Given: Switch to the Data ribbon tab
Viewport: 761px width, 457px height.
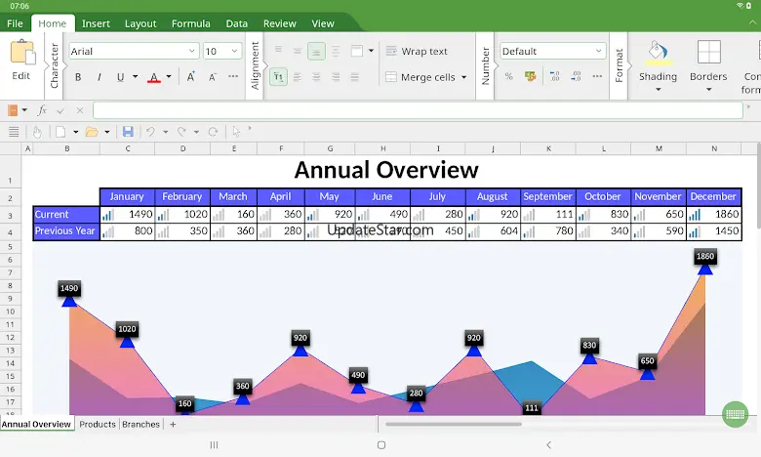Looking at the screenshot, I should [x=237, y=23].
